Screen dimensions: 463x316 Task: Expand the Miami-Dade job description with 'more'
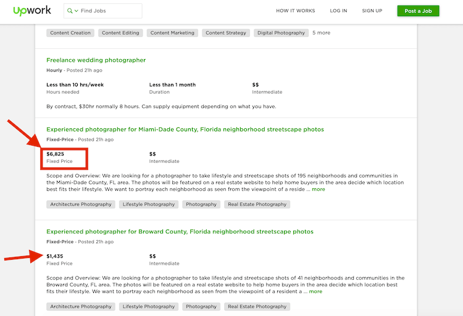317,189
